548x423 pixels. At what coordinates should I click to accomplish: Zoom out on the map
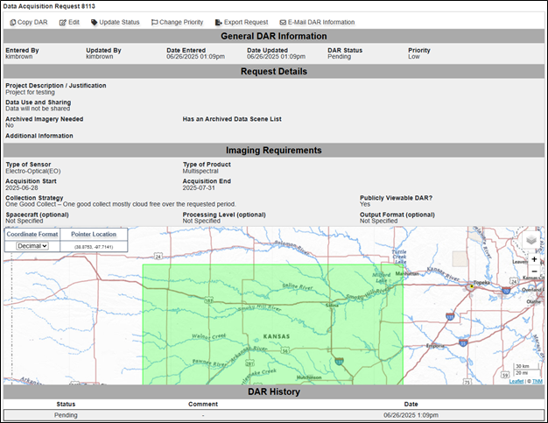[534, 271]
